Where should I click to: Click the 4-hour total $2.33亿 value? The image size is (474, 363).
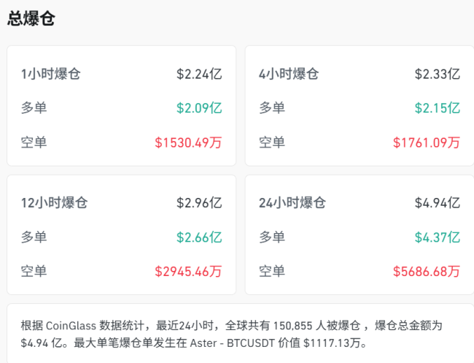438,74
